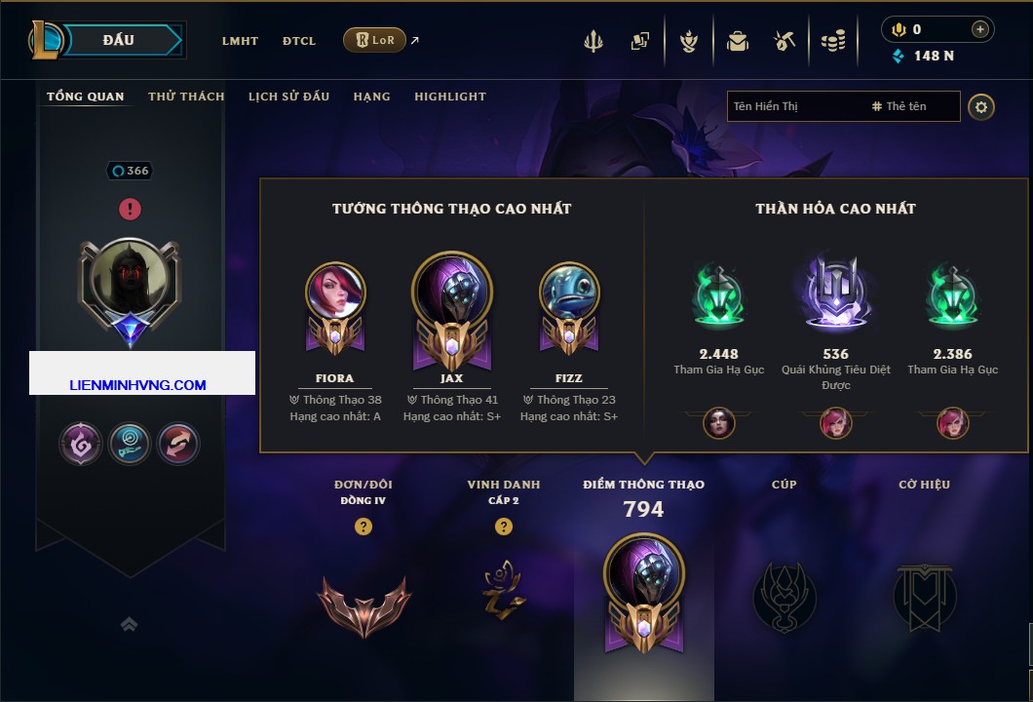
Task: Open the Clash trident icon
Action: pos(593,41)
